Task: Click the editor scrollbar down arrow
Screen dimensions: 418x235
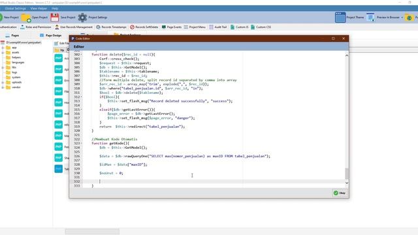Action: coord(347,183)
